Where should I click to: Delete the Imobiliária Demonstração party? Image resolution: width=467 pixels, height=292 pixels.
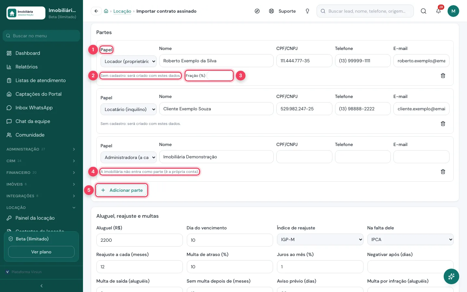point(443,172)
